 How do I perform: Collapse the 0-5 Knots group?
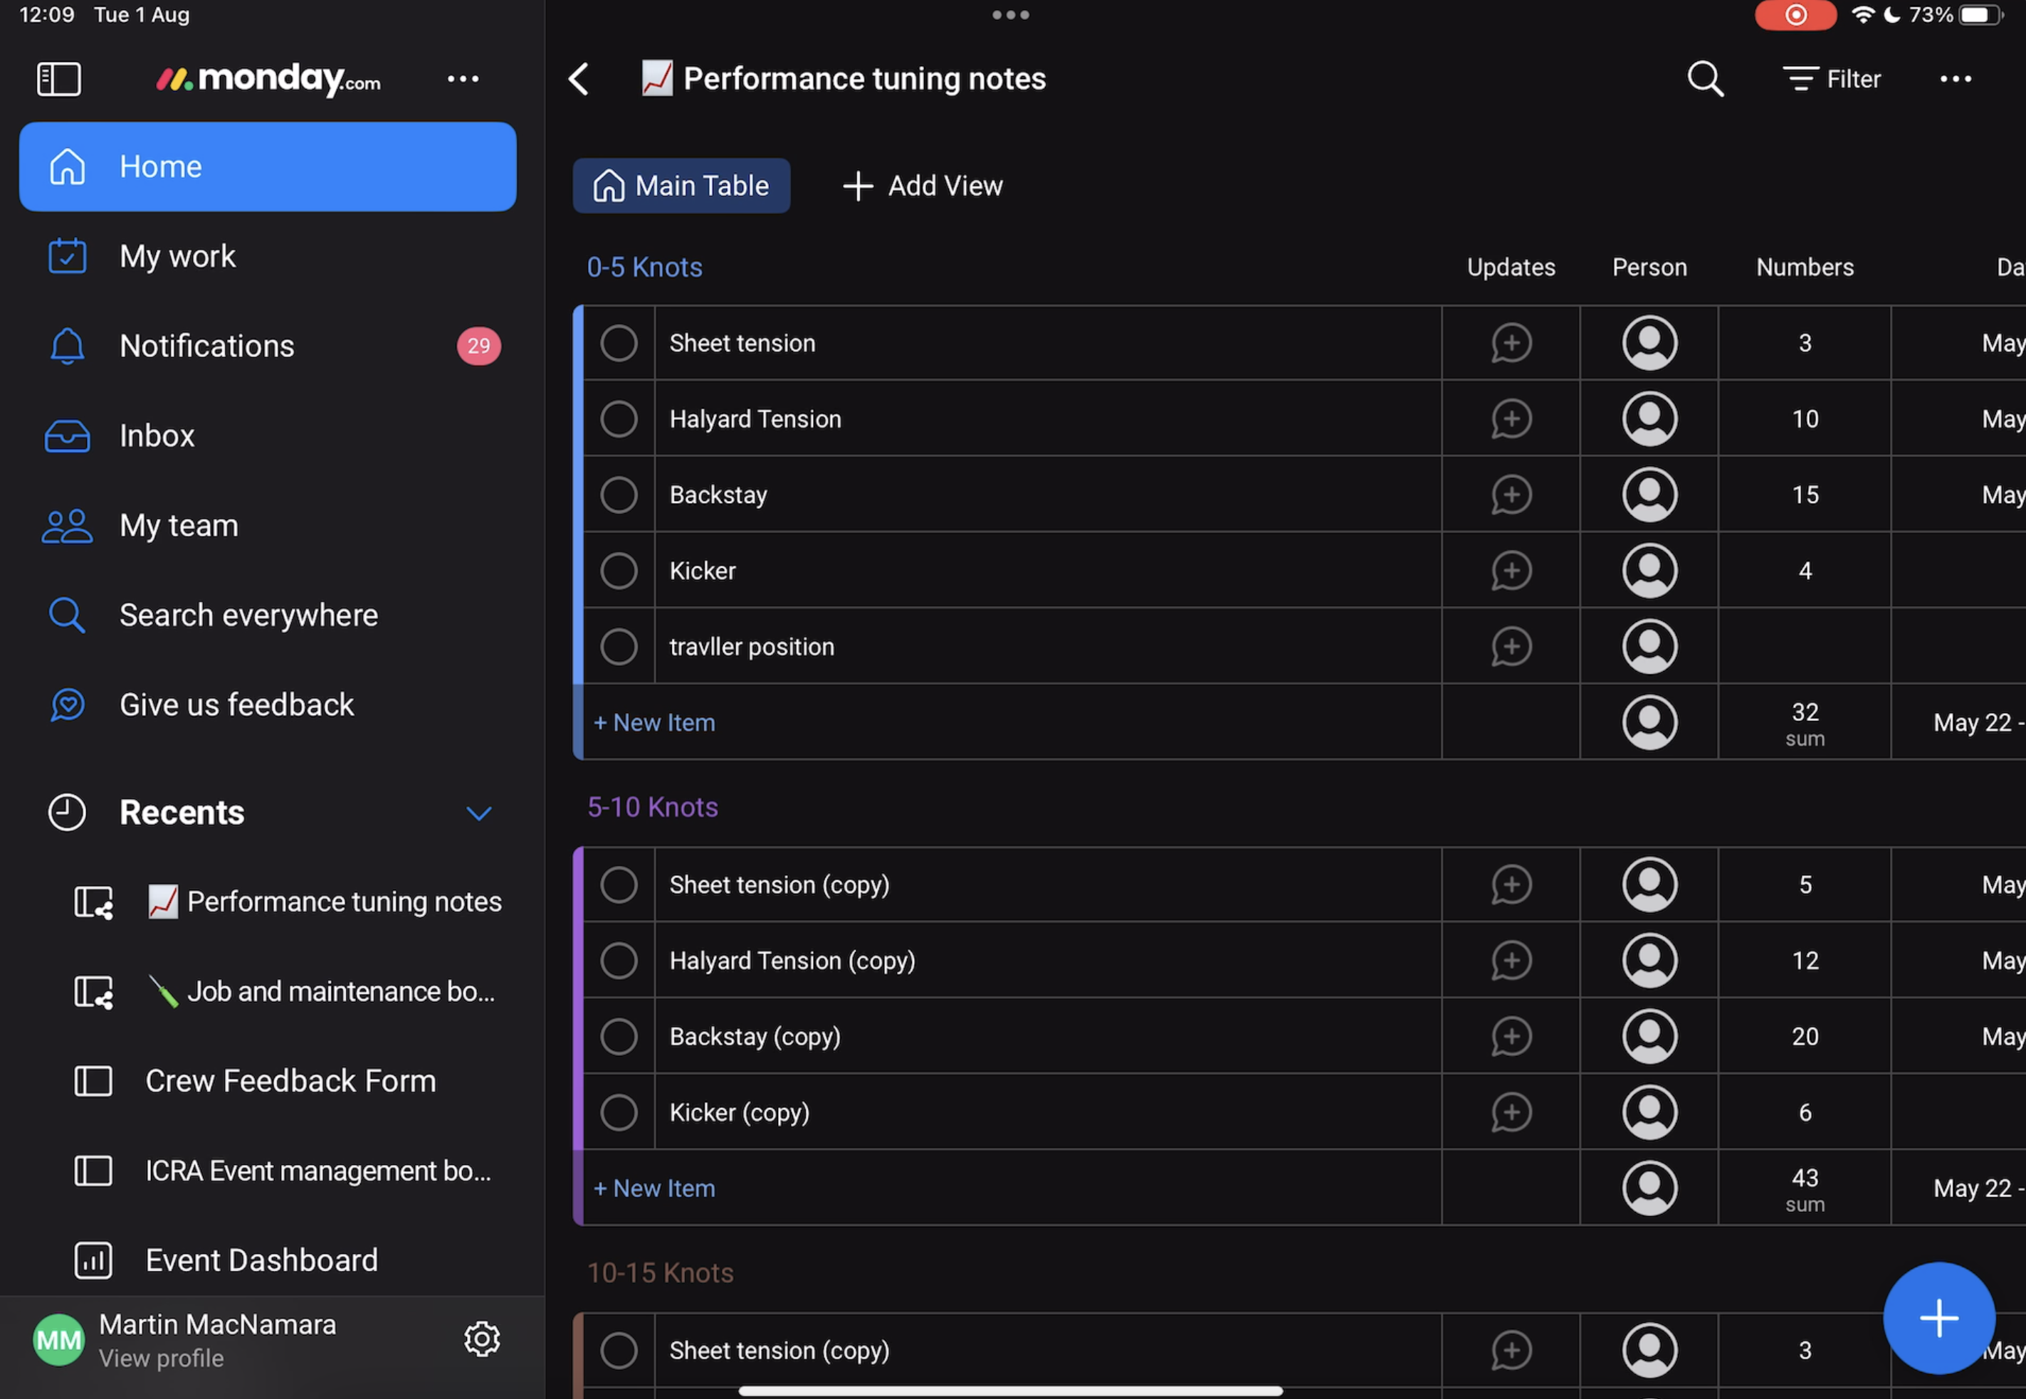(644, 268)
